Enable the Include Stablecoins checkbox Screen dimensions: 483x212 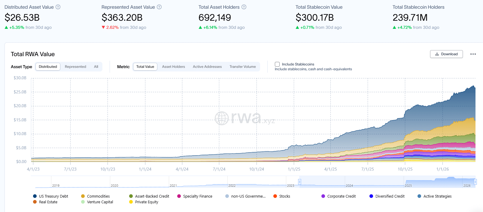[277, 64]
